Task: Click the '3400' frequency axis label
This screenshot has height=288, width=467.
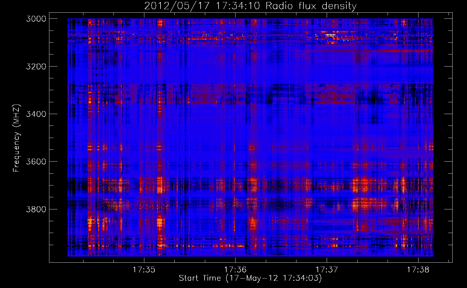Action: click(36, 114)
